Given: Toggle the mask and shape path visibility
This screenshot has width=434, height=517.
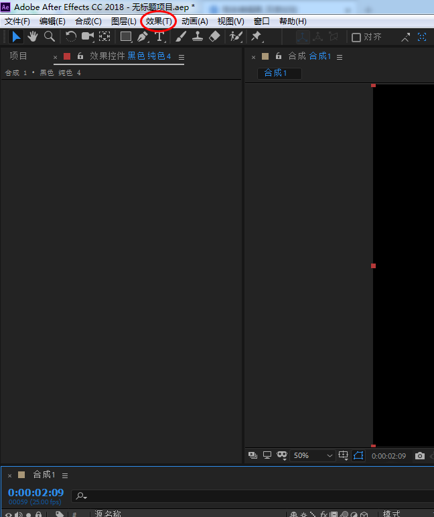Looking at the screenshot, I should coord(358,456).
